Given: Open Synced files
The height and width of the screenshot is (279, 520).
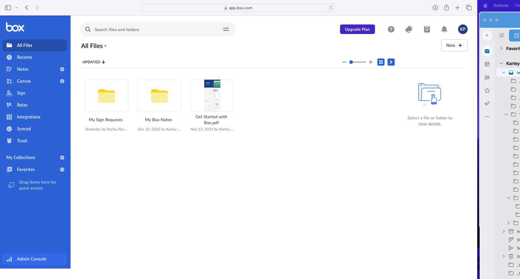Looking at the screenshot, I should [x=35, y=129].
